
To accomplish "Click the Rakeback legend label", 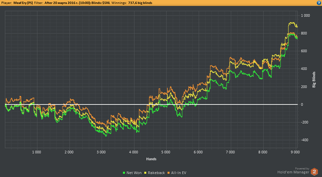I will [156, 173].
